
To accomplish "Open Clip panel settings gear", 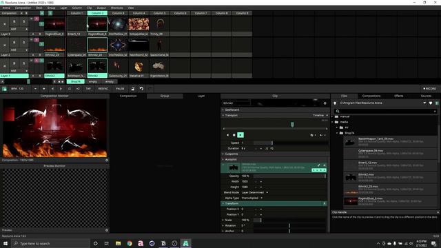I will (x=325, y=103).
